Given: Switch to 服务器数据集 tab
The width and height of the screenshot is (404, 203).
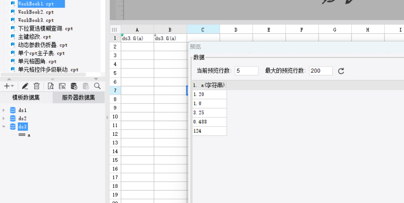Looking at the screenshot, I should coord(79,98).
